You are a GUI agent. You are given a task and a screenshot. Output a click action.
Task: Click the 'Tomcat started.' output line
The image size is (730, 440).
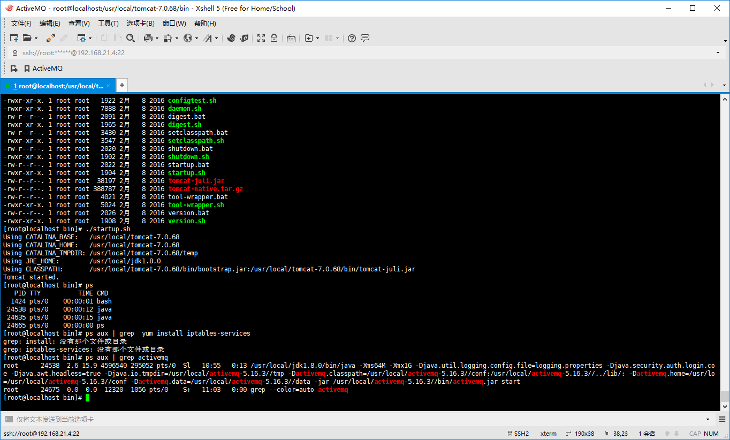pyautogui.click(x=31, y=277)
